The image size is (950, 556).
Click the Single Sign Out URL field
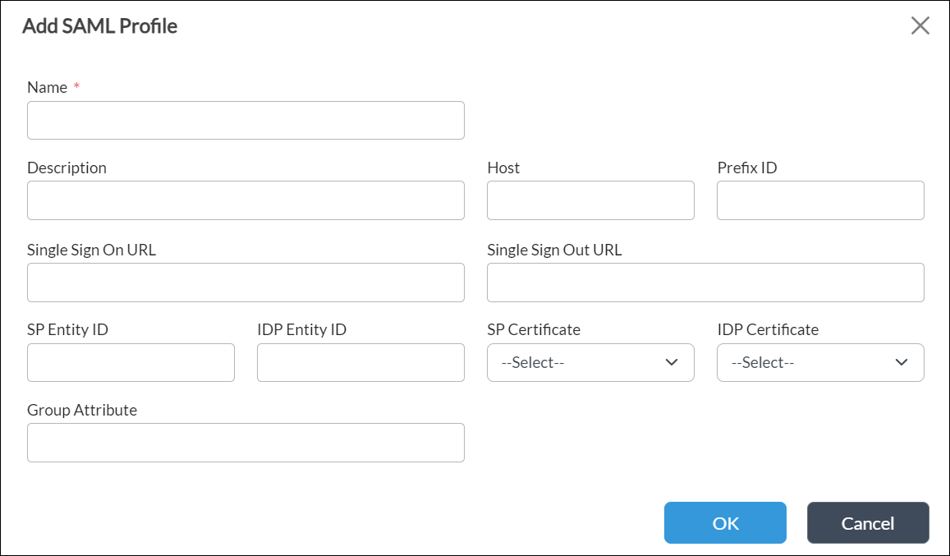[x=706, y=282]
